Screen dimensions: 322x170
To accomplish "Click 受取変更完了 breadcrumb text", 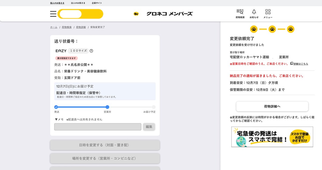I will [98, 27].
